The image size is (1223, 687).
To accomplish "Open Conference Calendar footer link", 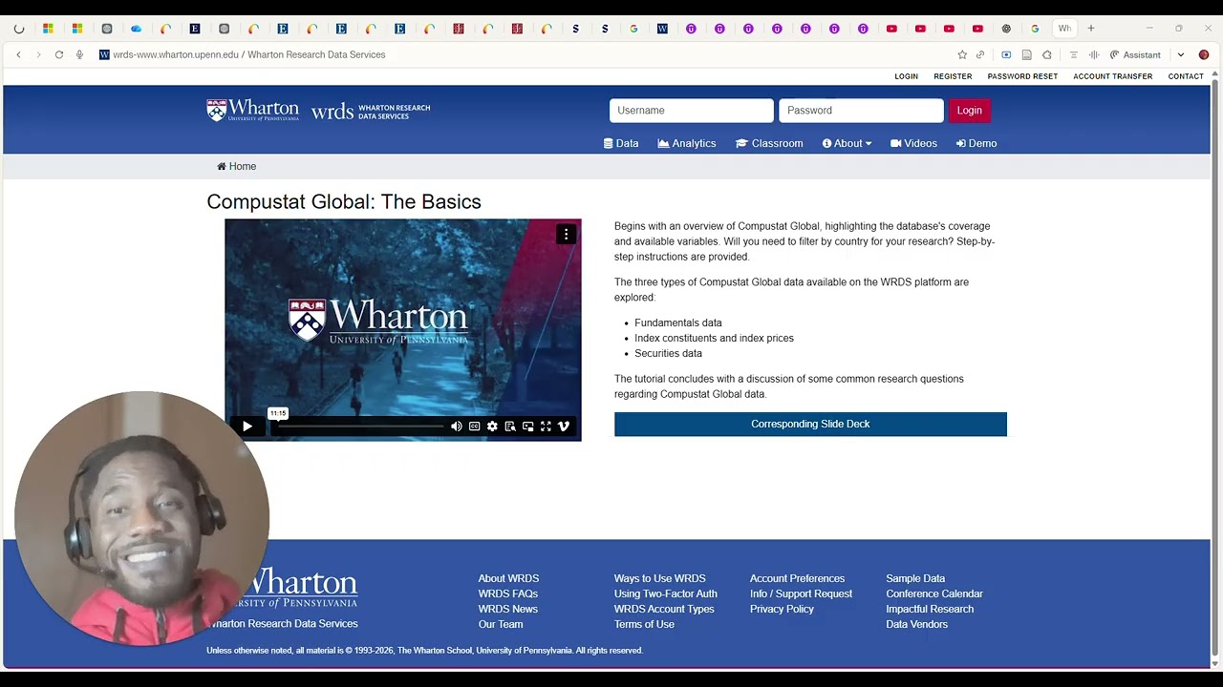I will pyautogui.click(x=934, y=593).
